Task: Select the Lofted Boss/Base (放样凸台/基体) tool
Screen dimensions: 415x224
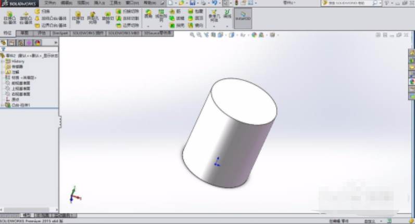Action: 51,19
